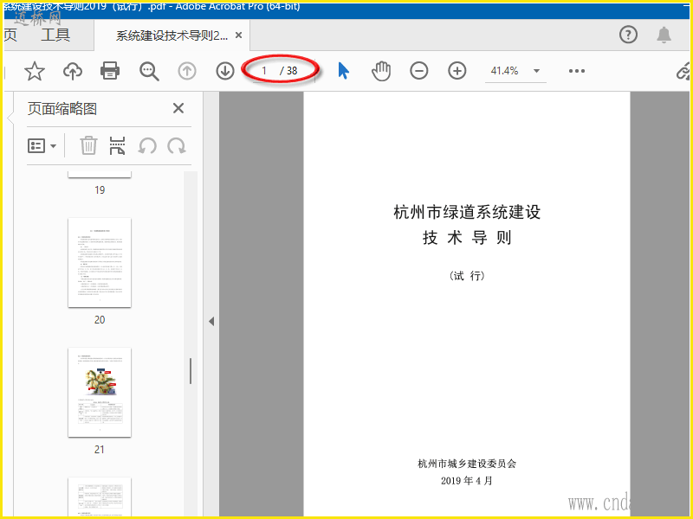The height and width of the screenshot is (519, 693).
Task: Select page 20 thumbnail
Action: click(100, 263)
